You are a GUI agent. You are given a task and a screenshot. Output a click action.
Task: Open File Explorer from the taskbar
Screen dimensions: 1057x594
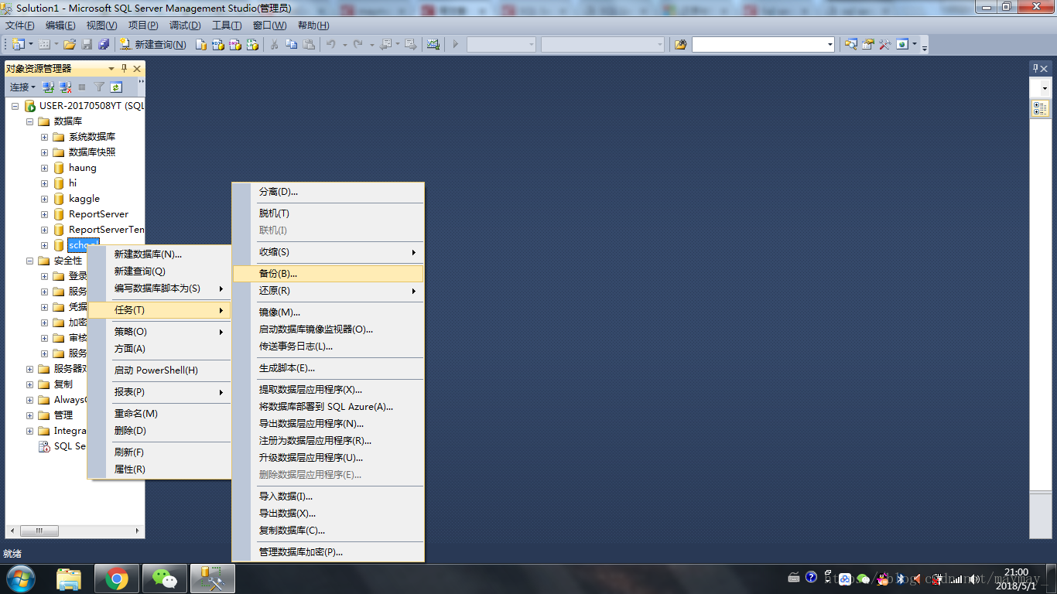click(x=69, y=579)
